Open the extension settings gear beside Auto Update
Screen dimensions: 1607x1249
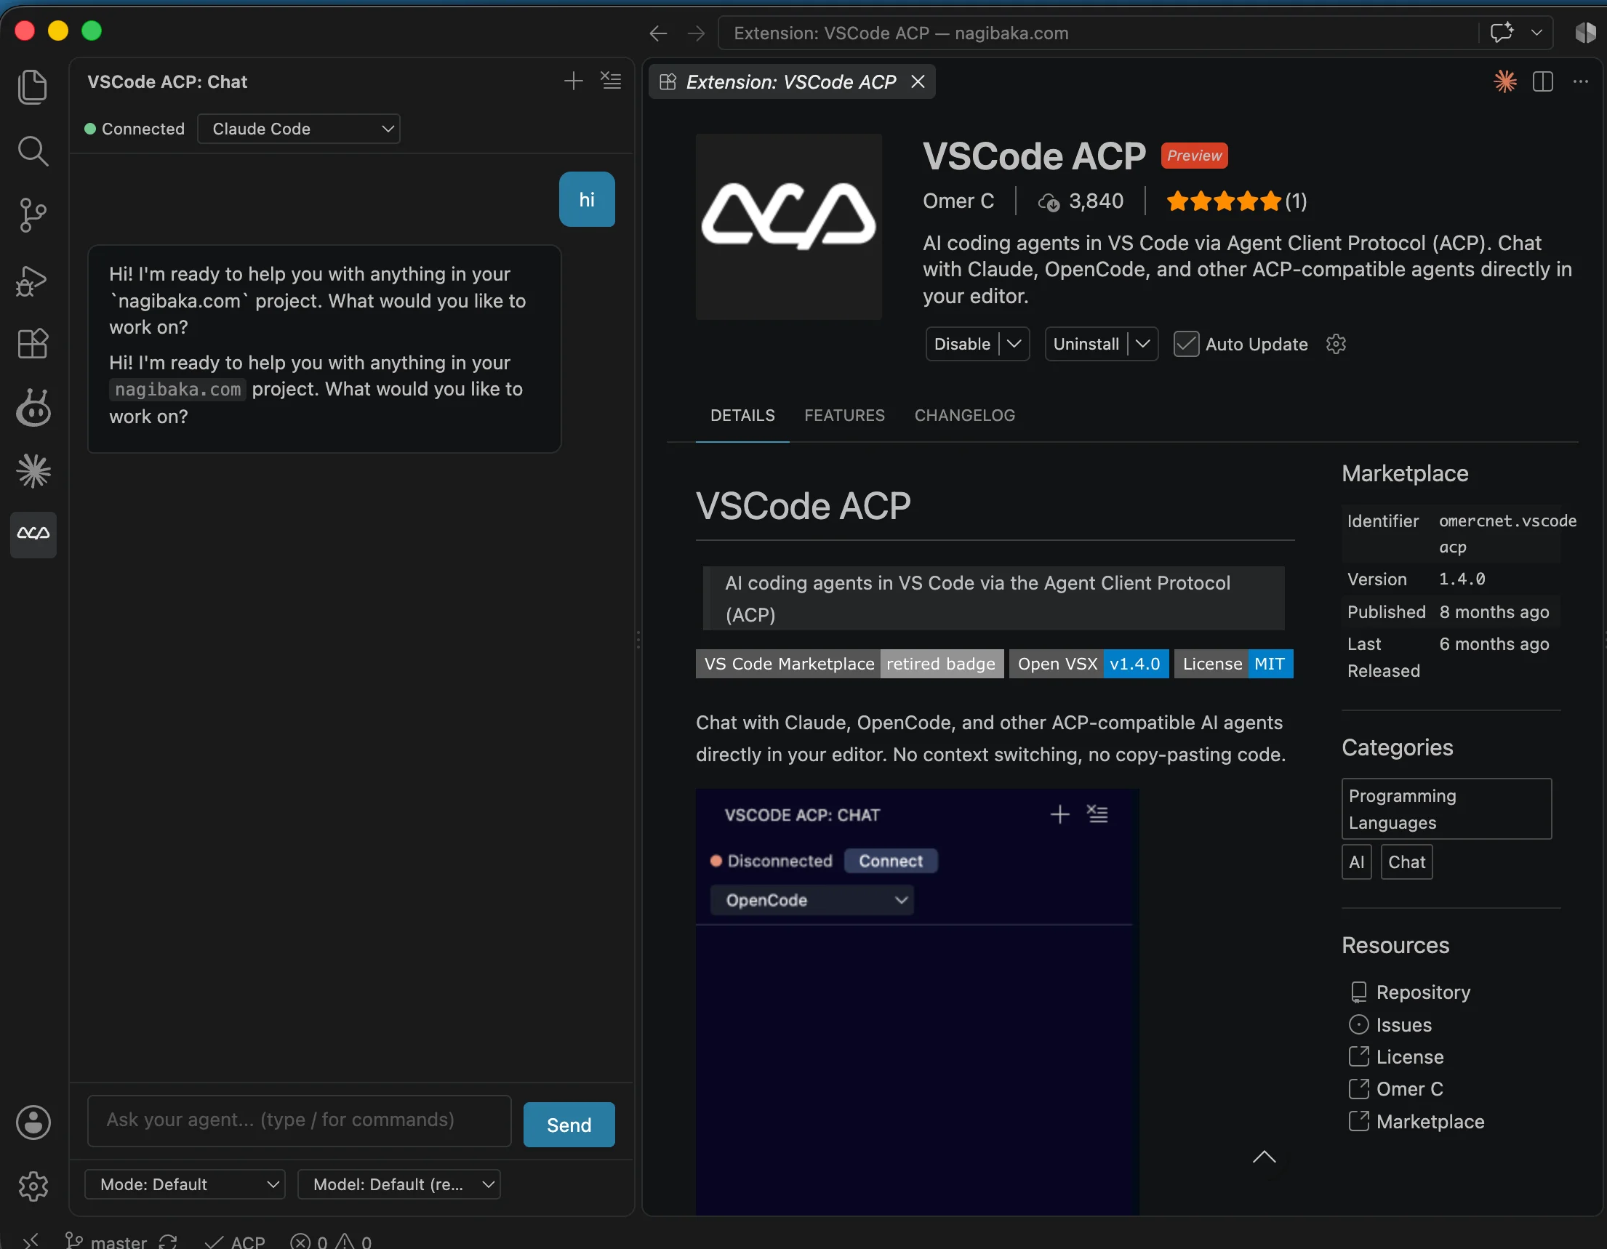coord(1336,344)
